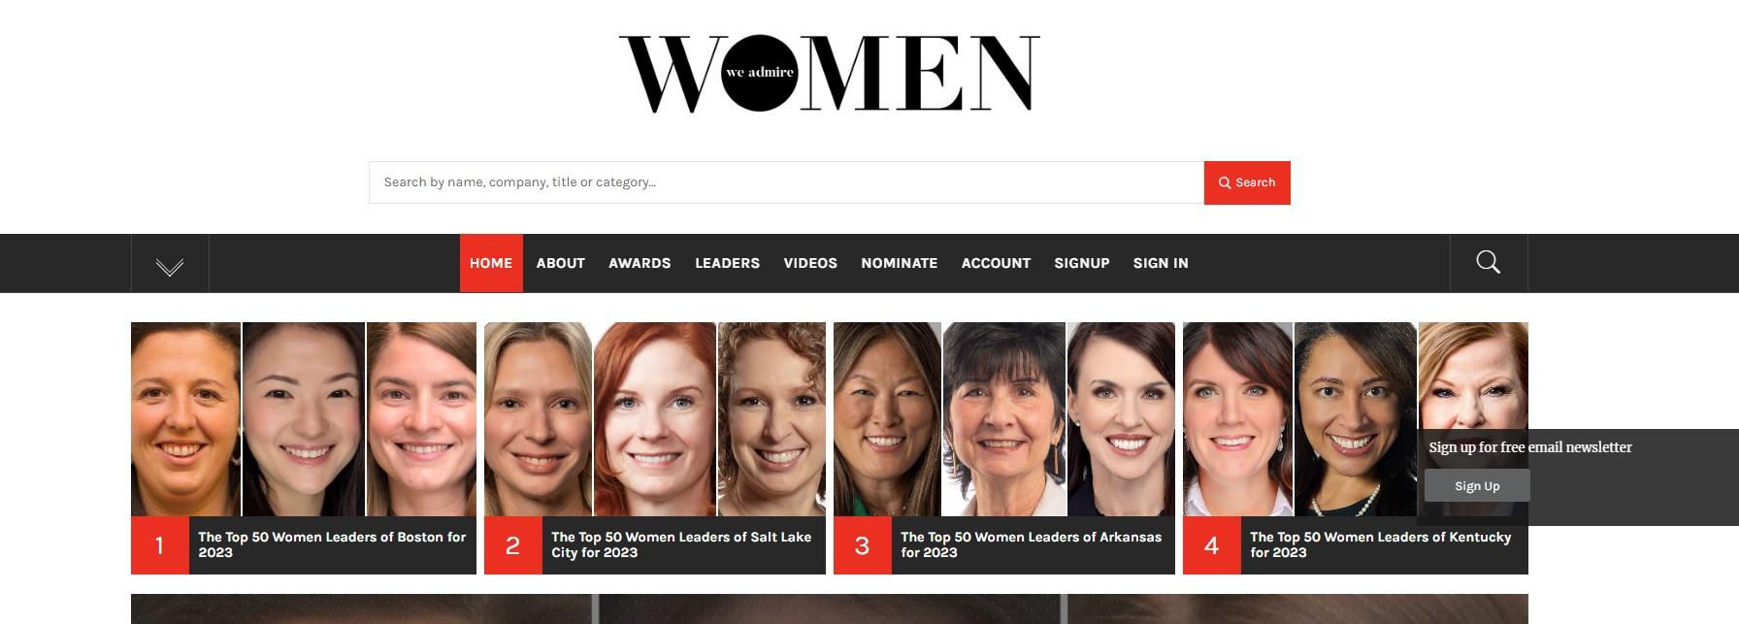Open the Arkansas women leaders thumbnail
The height and width of the screenshot is (624, 1739).
(1004, 419)
